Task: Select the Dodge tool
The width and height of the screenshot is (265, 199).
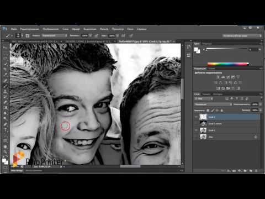Action: (5, 118)
